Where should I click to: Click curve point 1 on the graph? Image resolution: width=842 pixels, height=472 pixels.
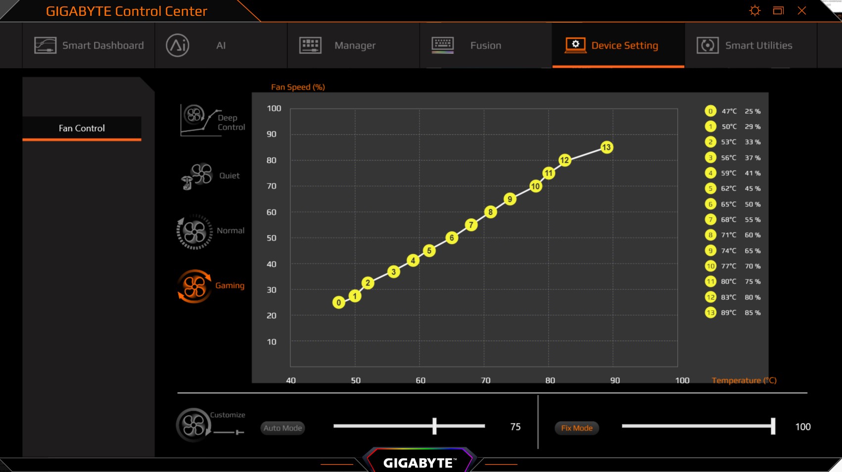click(x=355, y=296)
